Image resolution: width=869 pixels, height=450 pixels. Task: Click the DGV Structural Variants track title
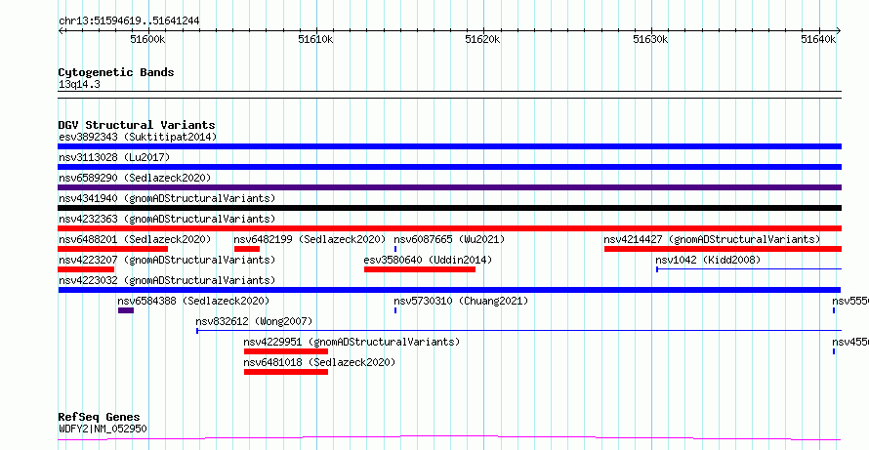coord(137,125)
